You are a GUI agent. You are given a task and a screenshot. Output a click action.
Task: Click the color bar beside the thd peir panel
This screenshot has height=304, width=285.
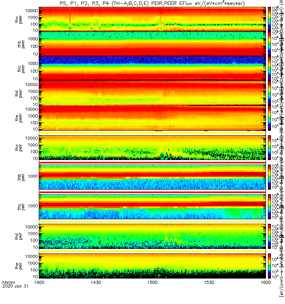[x=269, y=236]
